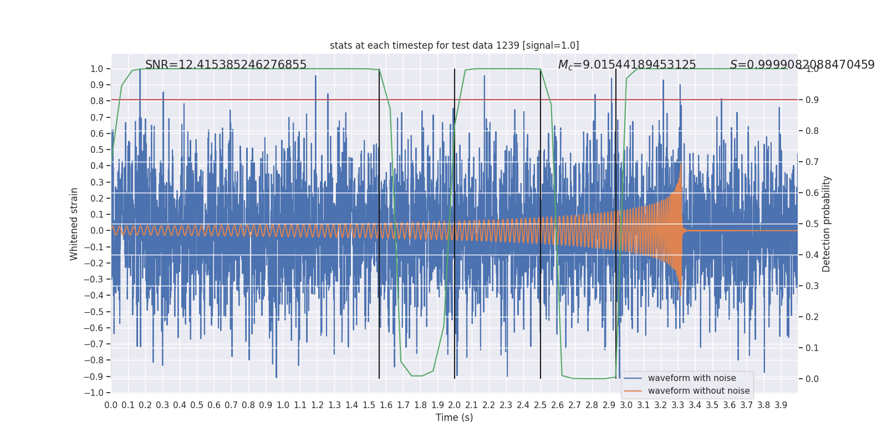
Task: Click the left y-axis tick label −1.0
Action: [x=93, y=393]
